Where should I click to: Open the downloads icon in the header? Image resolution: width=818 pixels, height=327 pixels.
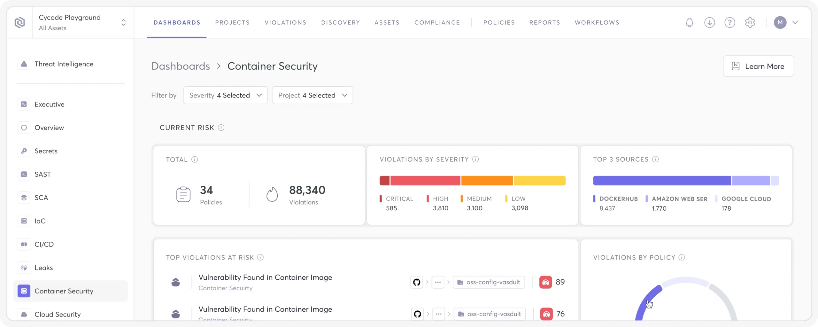pos(709,22)
